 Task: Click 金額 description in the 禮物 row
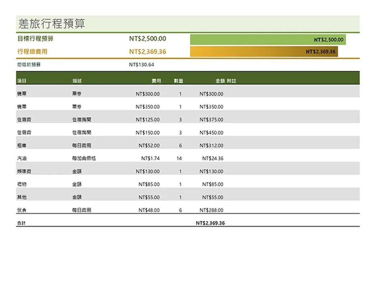77,184
